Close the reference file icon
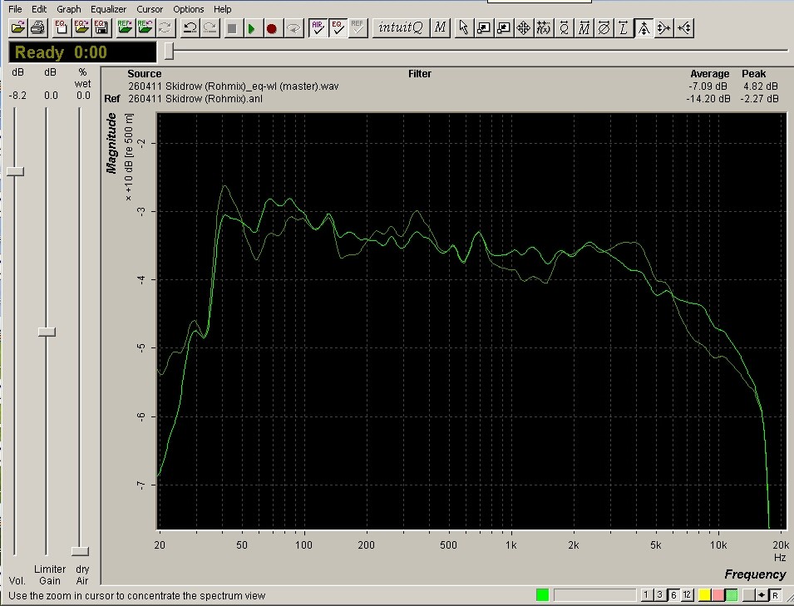 coord(145,27)
